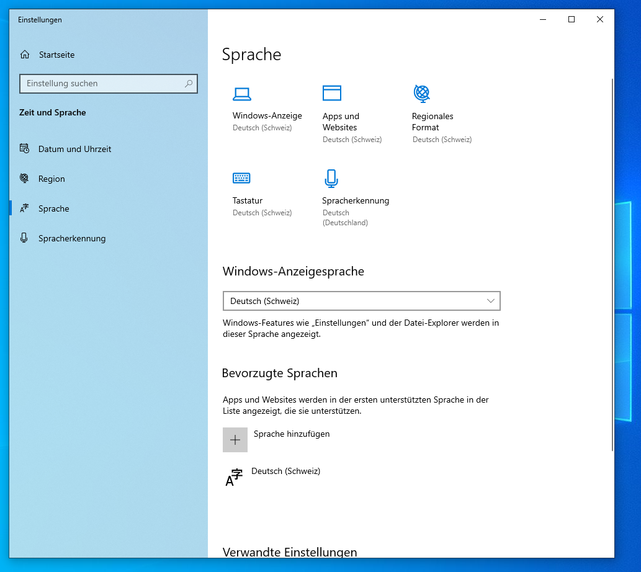Click the plus icon for Sprache hinzufügen

235,440
